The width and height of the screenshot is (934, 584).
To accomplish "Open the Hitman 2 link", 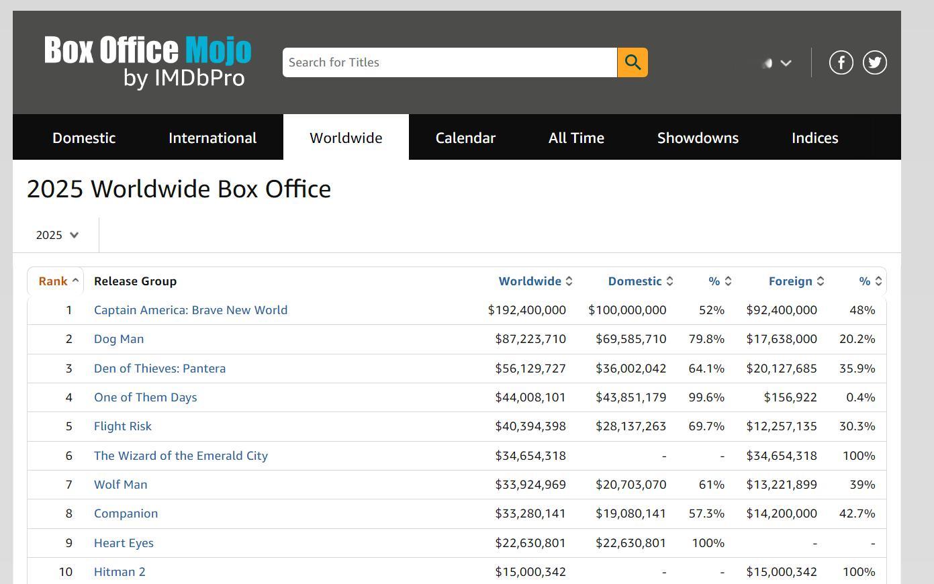I will coord(120,572).
